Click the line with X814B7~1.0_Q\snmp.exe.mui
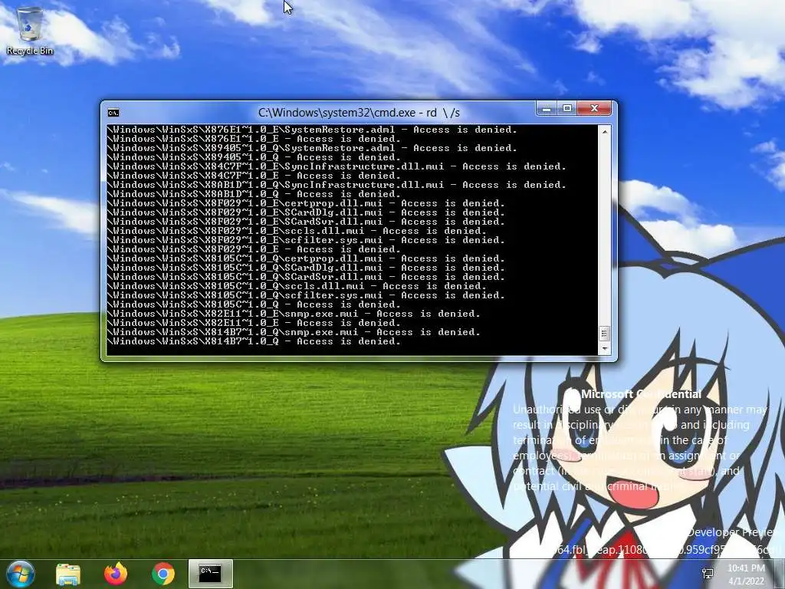The height and width of the screenshot is (589, 785). [294, 332]
